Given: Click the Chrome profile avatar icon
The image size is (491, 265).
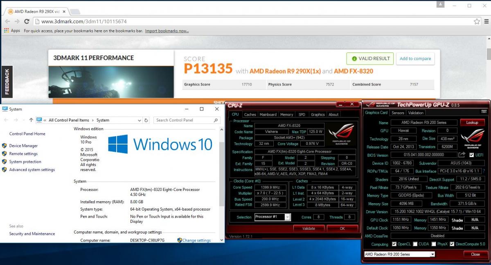Looking at the screenshot, I should 440,4.
